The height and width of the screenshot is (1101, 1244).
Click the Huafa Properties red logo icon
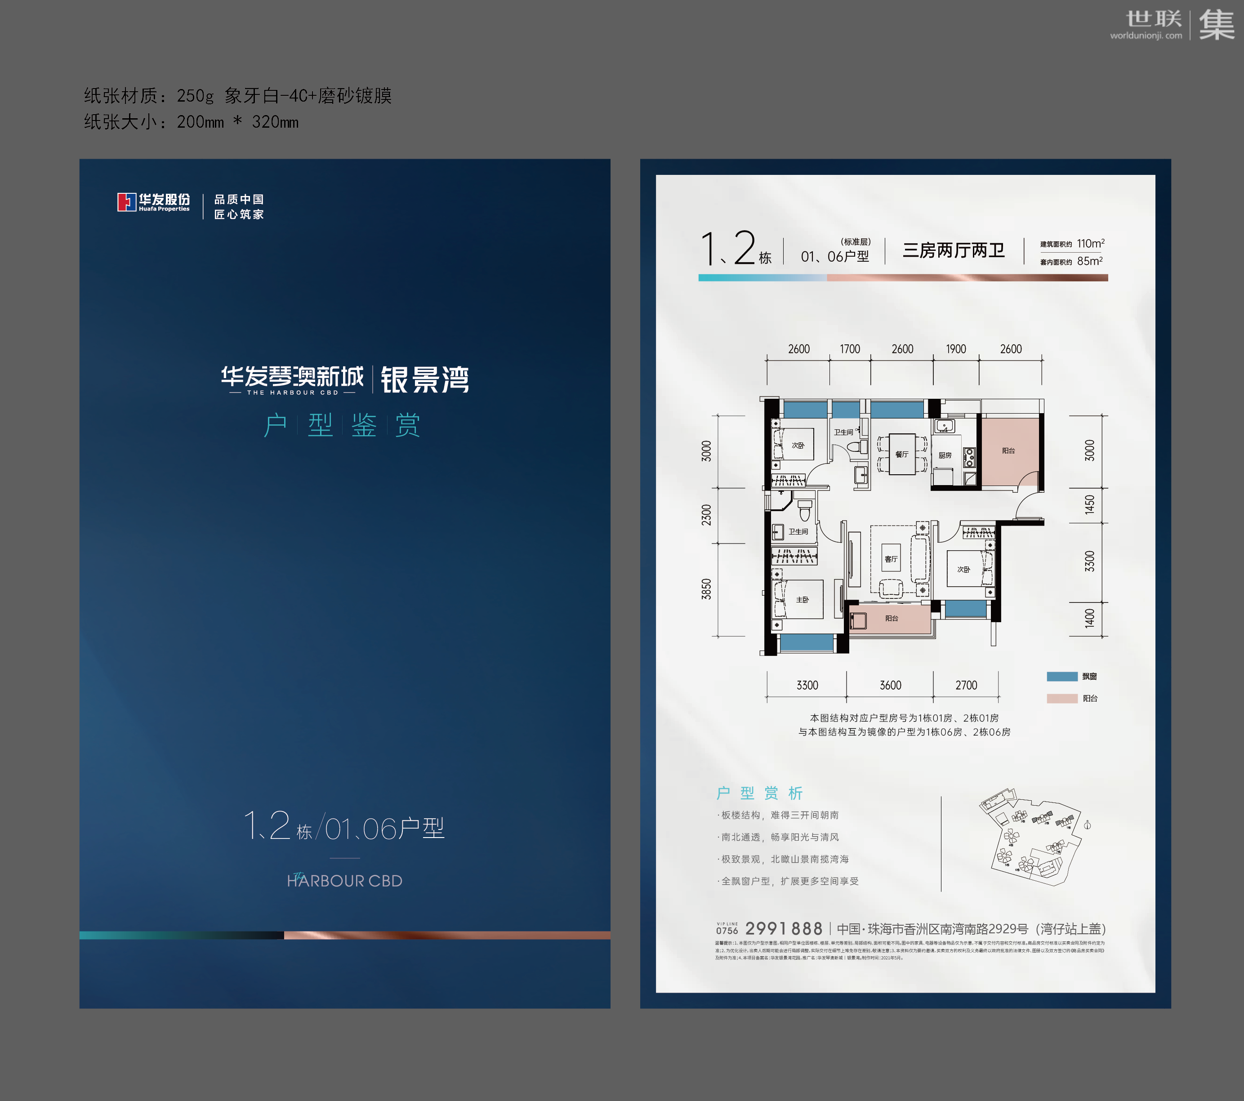(127, 202)
